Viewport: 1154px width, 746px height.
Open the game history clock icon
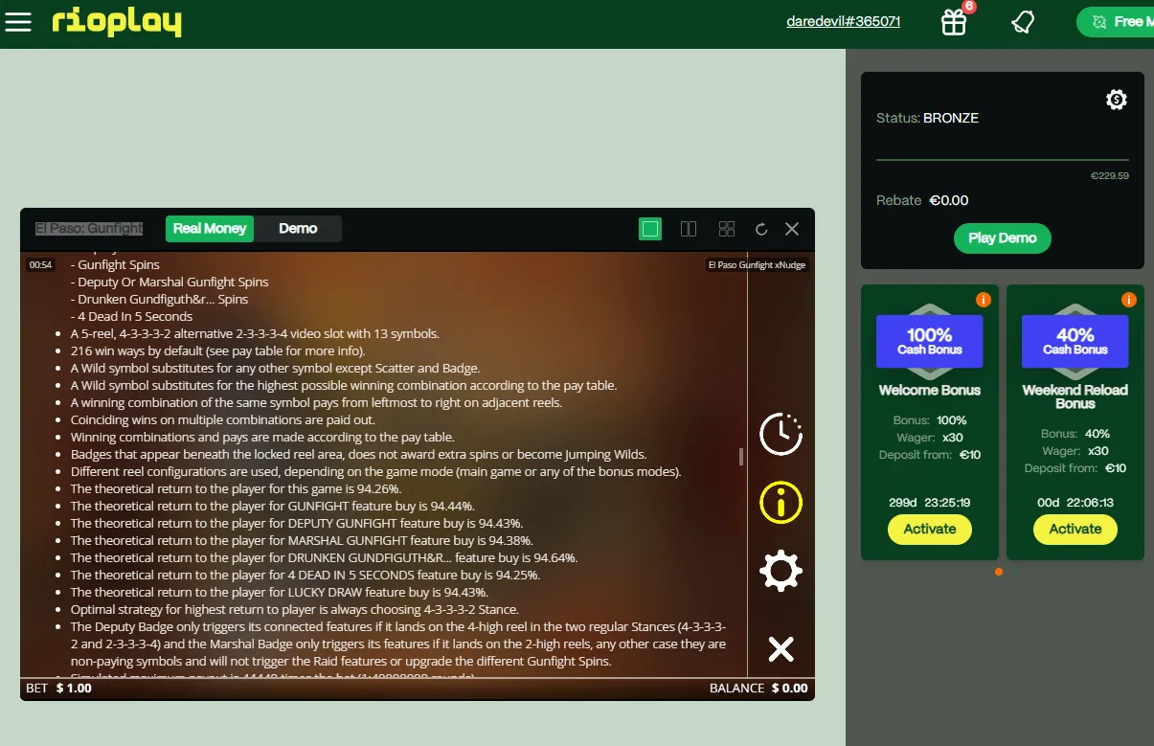[x=781, y=434]
